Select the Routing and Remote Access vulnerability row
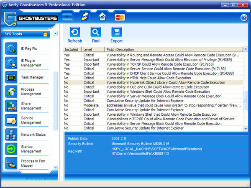This screenshot has width=251, height=188. [153, 55]
